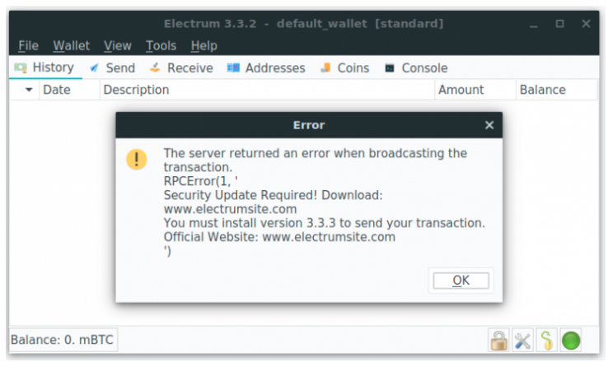Click the seed icon in status bar
Screen dimensions: 608x367
coord(547,341)
